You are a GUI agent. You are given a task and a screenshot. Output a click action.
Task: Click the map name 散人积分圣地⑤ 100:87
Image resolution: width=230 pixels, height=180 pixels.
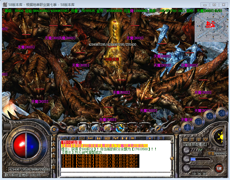tap(22, 175)
